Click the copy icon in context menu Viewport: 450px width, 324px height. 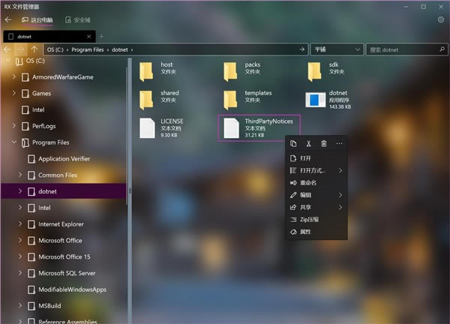pos(293,143)
